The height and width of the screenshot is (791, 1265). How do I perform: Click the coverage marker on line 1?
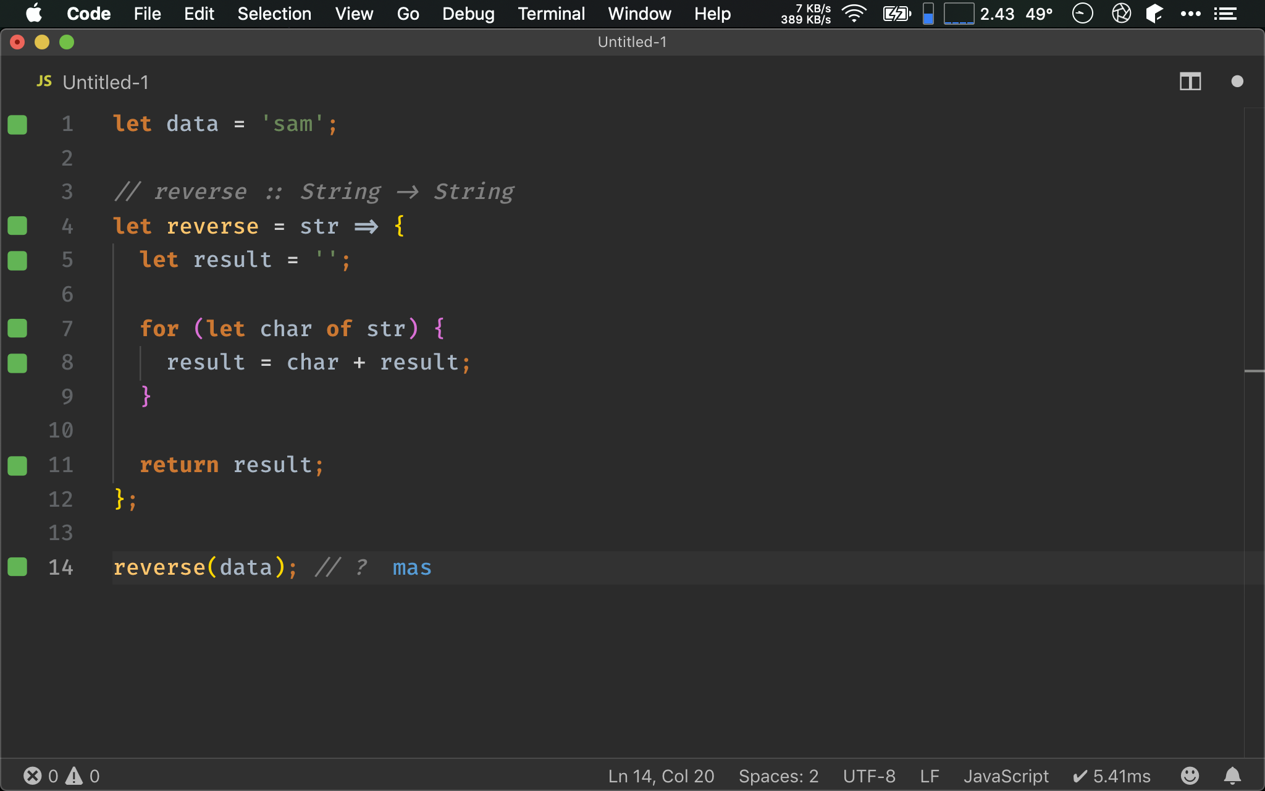click(x=17, y=124)
